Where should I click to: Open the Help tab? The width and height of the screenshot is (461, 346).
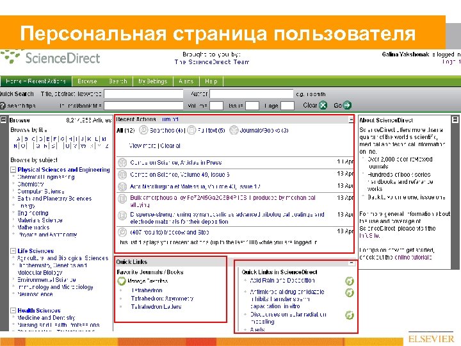tap(211, 81)
